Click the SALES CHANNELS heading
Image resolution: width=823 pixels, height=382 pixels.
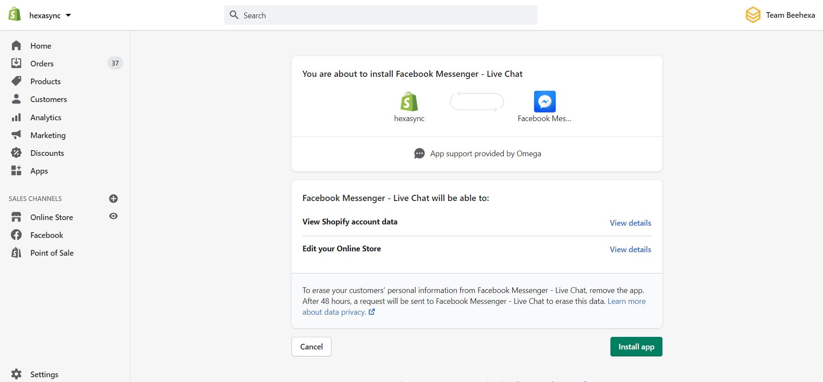coord(35,198)
